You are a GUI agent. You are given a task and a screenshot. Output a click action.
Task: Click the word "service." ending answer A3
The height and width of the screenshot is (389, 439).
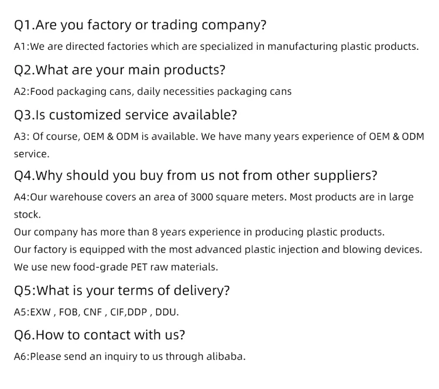pos(32,154)
